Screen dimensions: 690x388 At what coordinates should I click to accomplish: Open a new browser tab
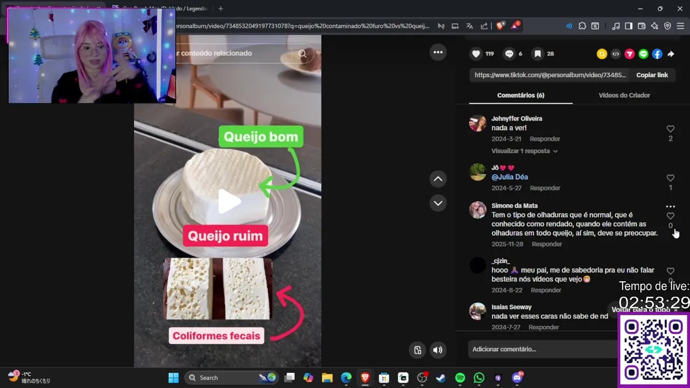[220, 9]
